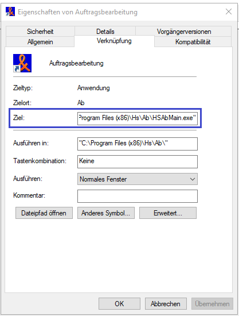Close the properties dialog with the X
This screenshot has height=316, width=239.
(229, 11)
